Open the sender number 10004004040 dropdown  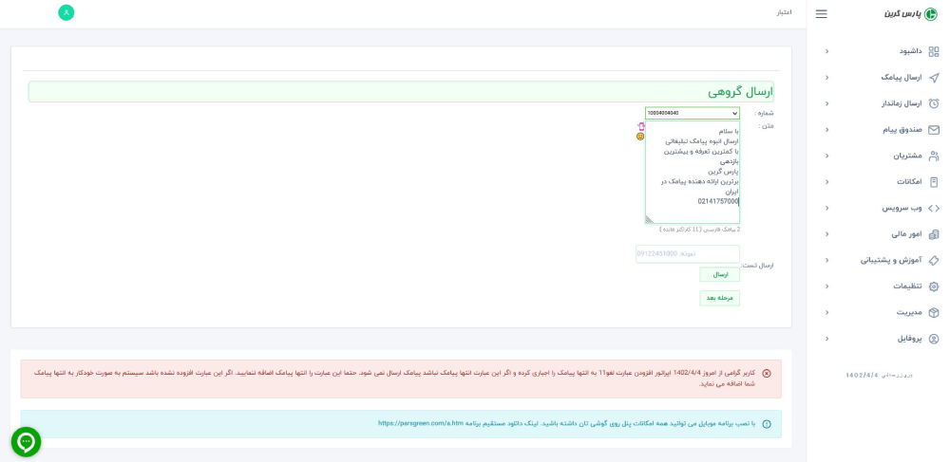[692, 113]
